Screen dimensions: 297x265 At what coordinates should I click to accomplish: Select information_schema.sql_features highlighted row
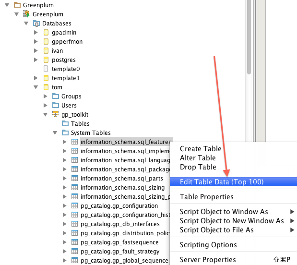[126, 142]
